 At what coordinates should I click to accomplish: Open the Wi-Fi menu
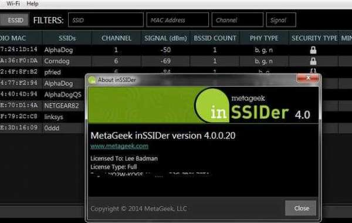pos(13,4)
